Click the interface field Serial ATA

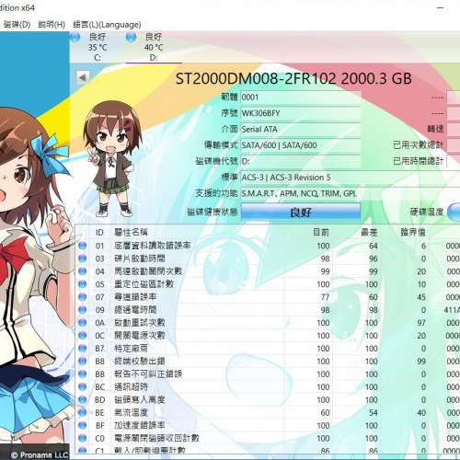click(x=301, y=130)
